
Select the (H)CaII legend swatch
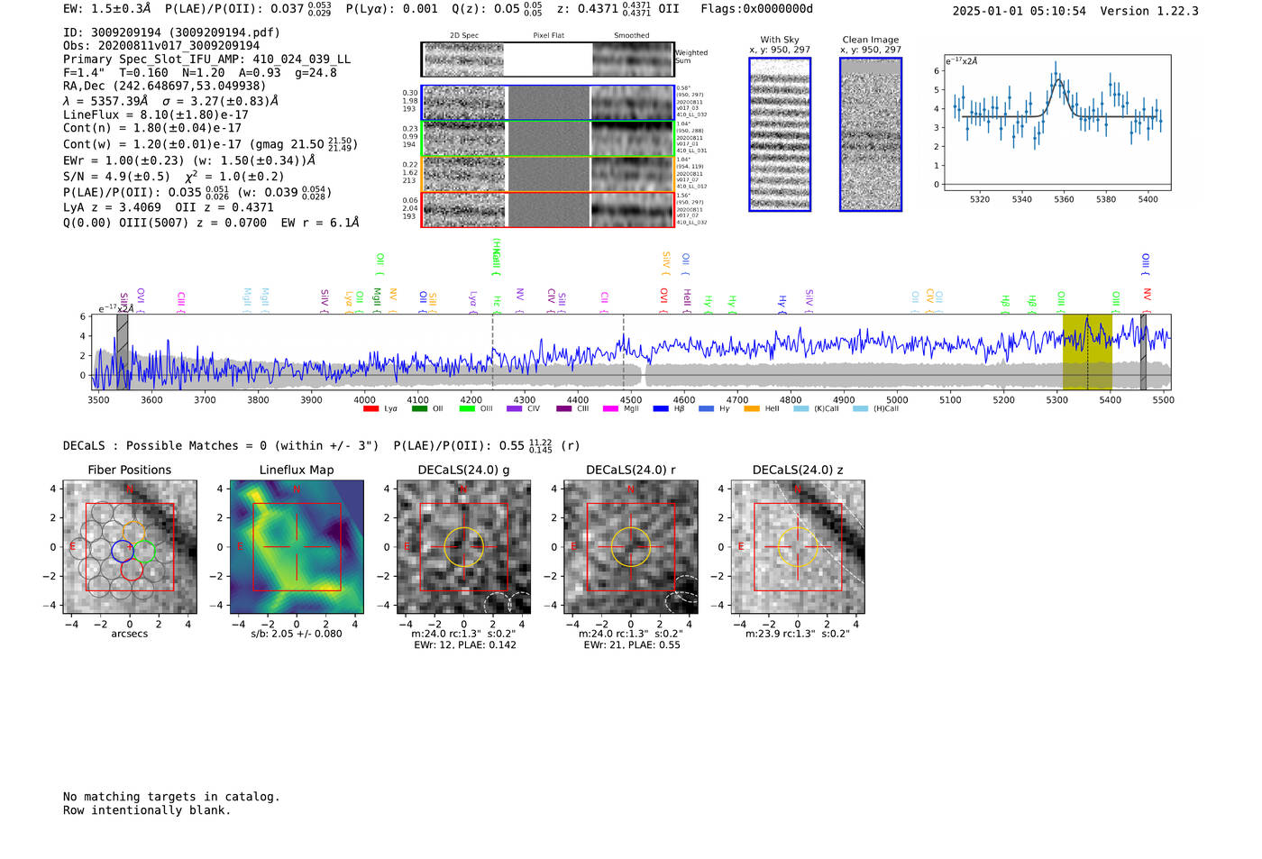(x=860, y=409)
